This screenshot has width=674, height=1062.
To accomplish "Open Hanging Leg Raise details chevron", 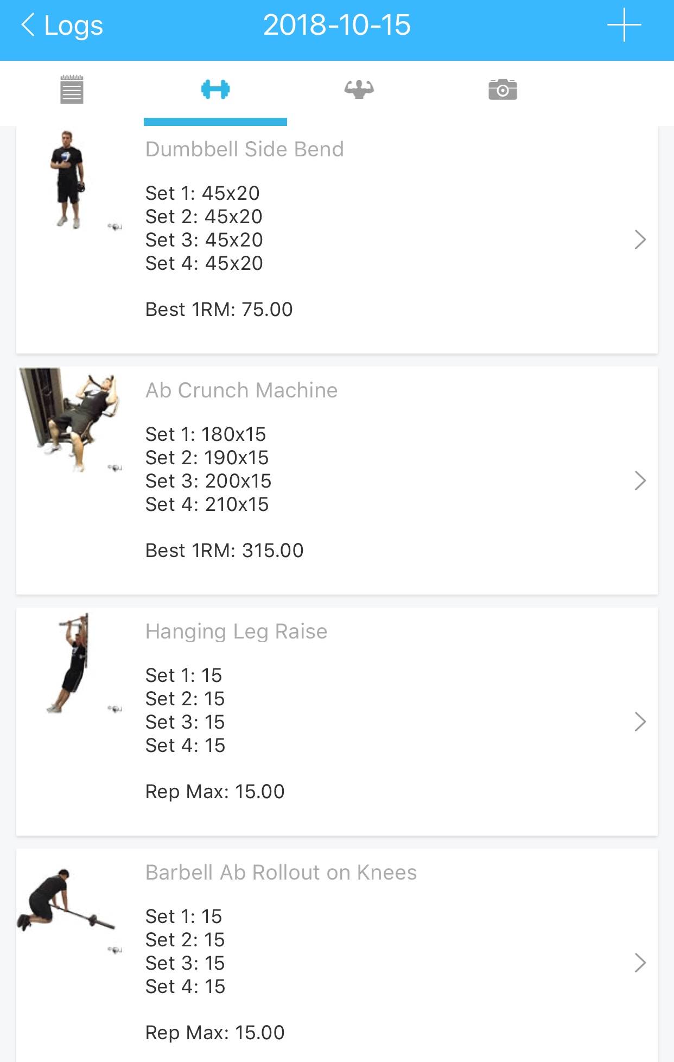I will (640, 722).
